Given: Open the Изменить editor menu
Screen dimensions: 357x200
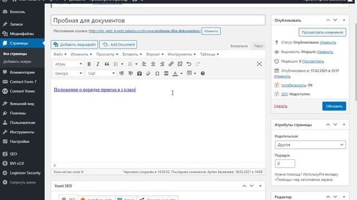Looking at the screenshot, I should [x=81, y=54].
